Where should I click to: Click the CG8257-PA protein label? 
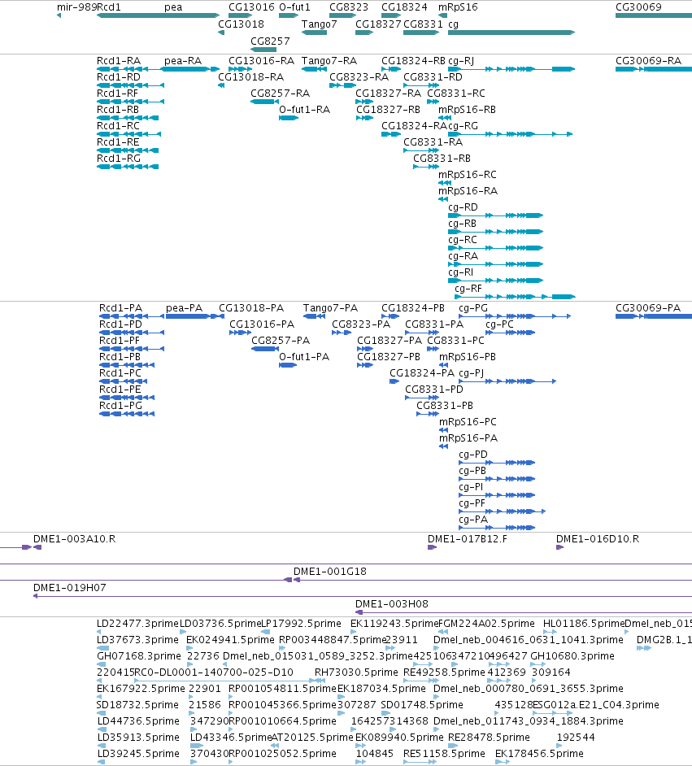(x=281, y=341)
